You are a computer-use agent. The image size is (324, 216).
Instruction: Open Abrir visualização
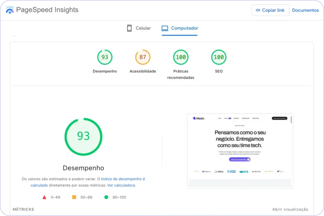290,209
